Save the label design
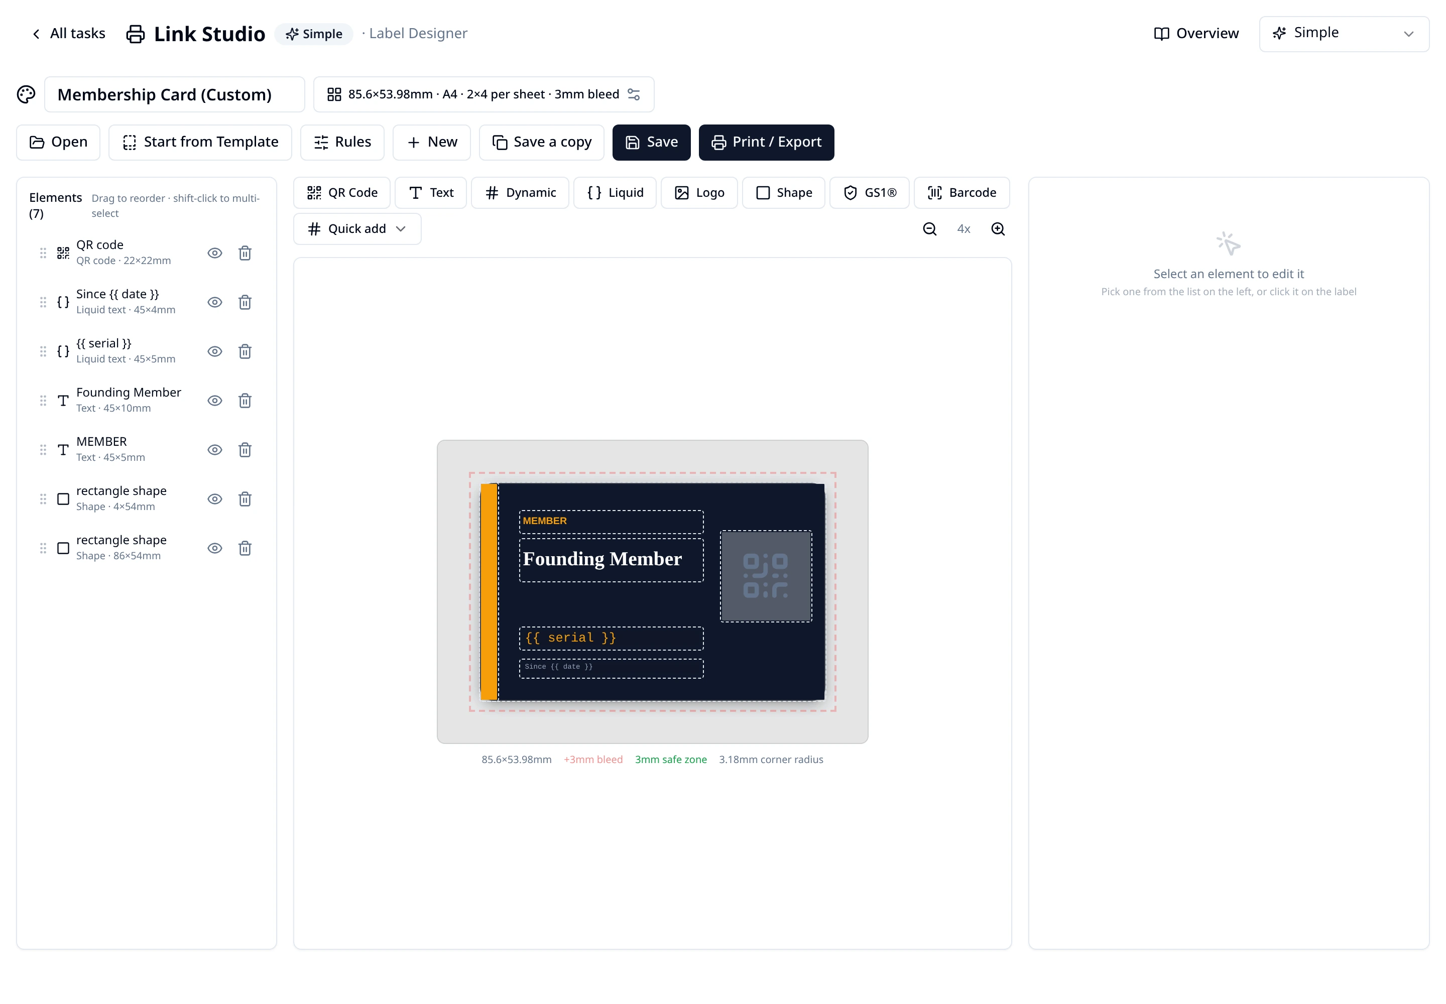 coord(651,142)
